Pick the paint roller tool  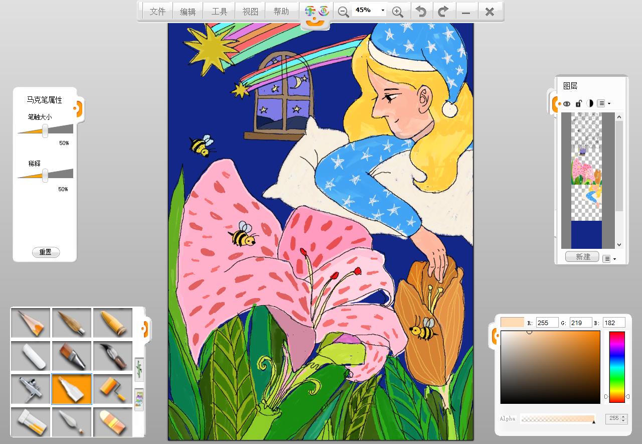point(112,389)
